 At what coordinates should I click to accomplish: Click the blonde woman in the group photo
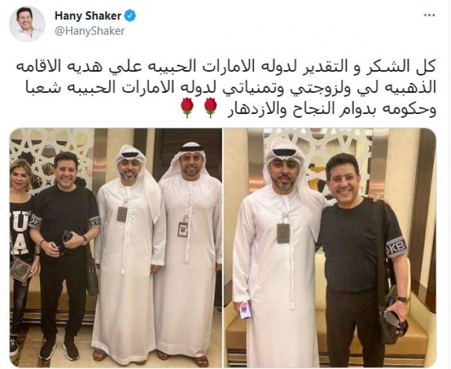pos(23,253)
